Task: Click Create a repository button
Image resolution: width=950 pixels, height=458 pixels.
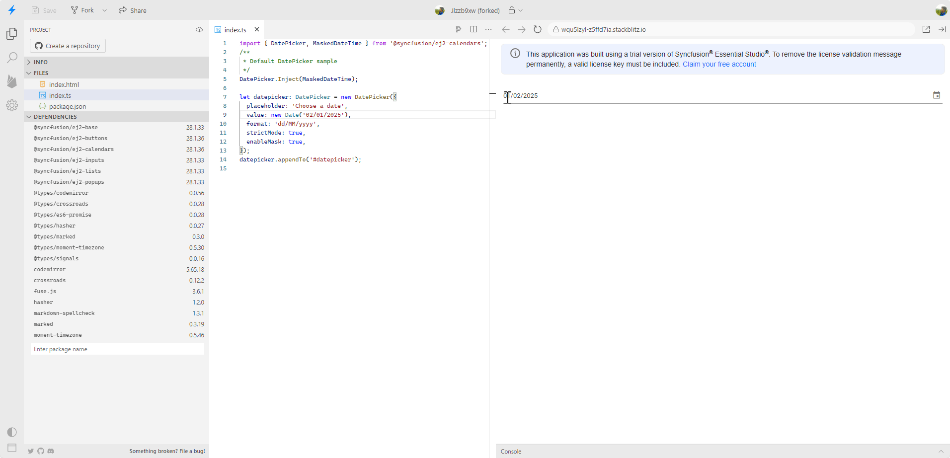Action: 68,46
